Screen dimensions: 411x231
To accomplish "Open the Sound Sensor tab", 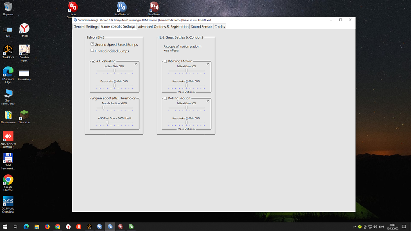I will tap(201, 26).
